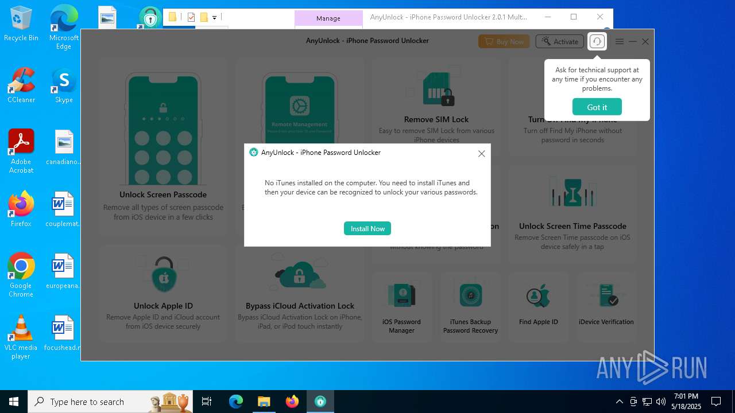Select the canadiano image file on desktop

pyautogui.click(x=64, y=147)
